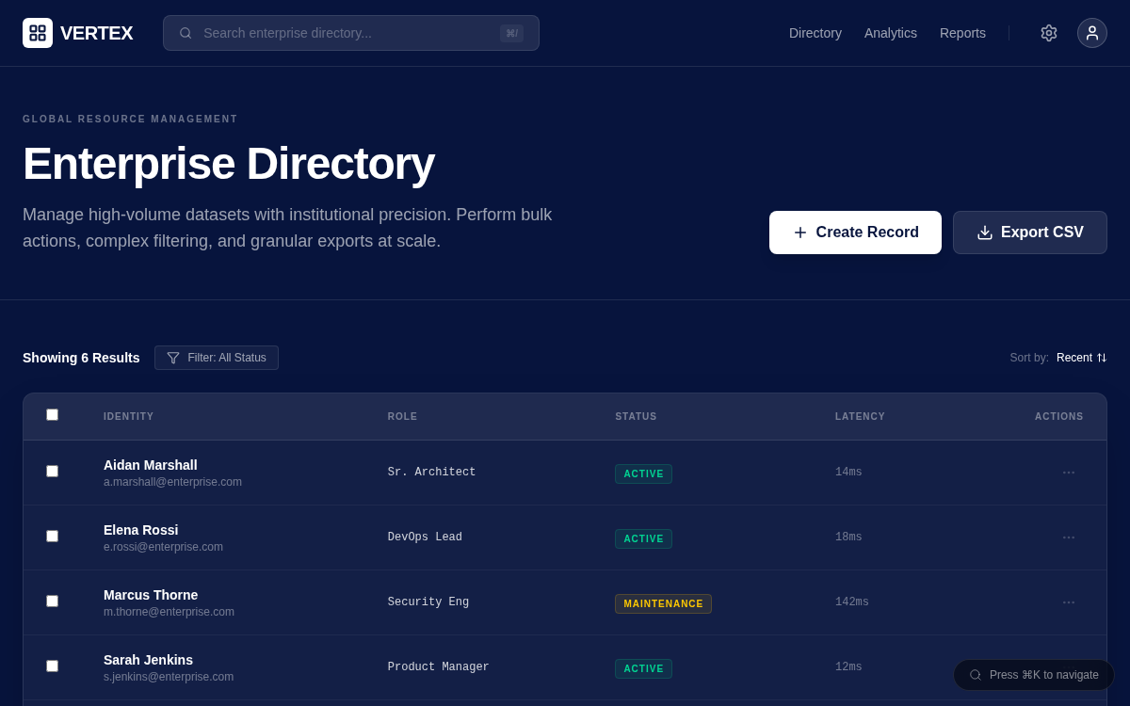Click the ACTIVE badge for Sarah Jenkins

[x=643, y=668]
